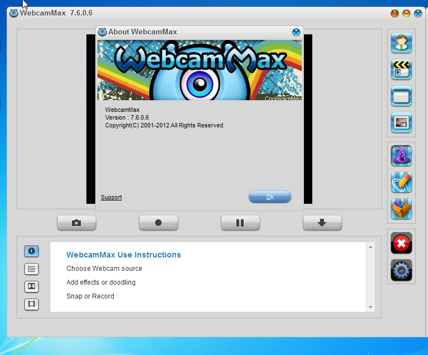
Task: Switch to the film recordings tab
Action: click(32, 304)
